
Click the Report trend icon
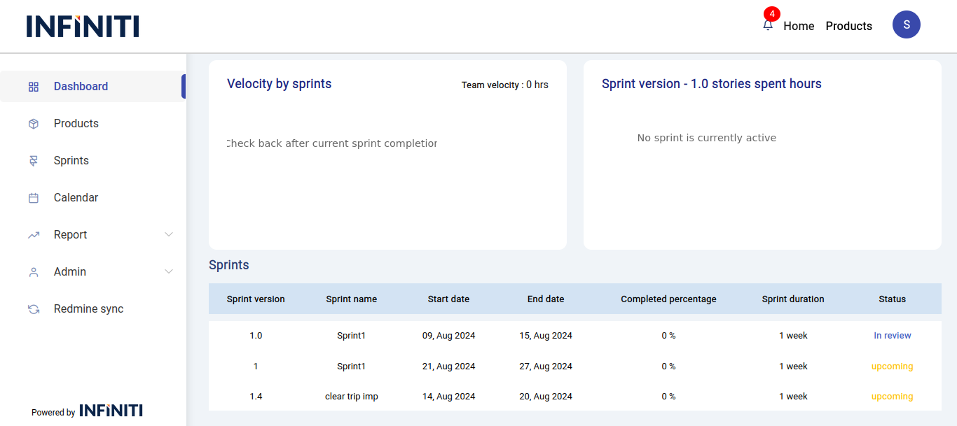[x=34, y=235]
